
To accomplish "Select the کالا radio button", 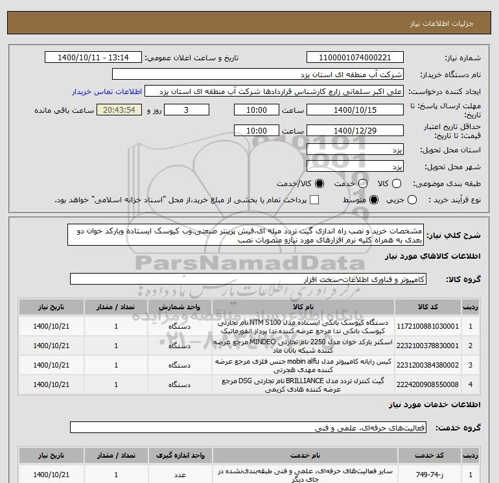I will click(397, 183).
